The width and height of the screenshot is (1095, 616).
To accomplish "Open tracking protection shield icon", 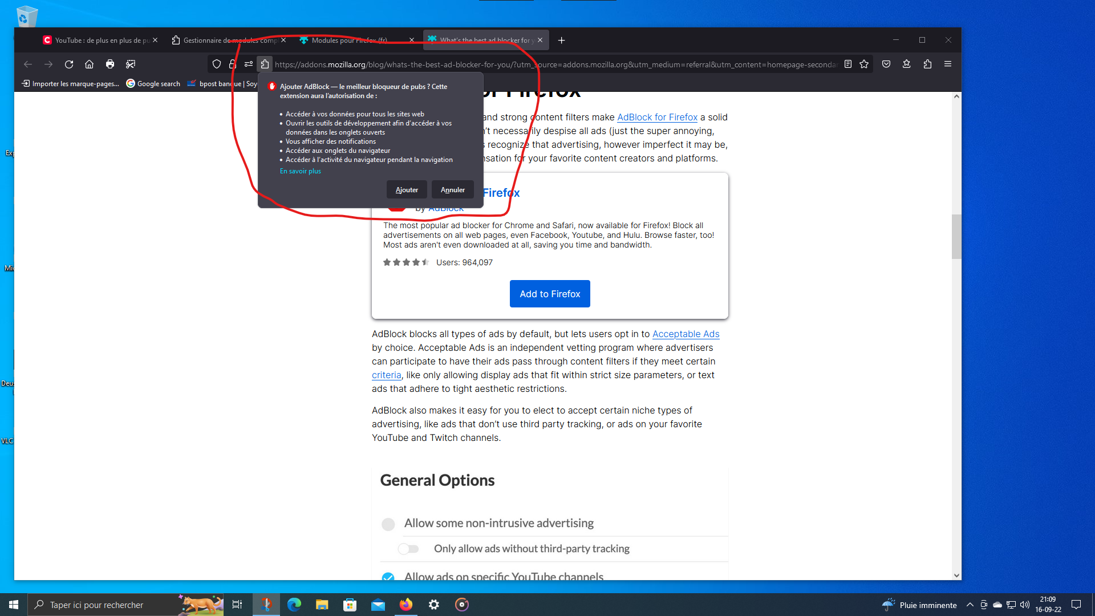I will (217, 64).
